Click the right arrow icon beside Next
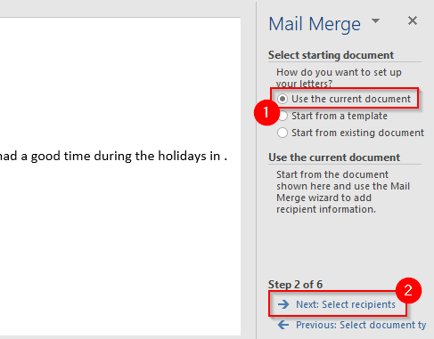 (x=283, y=304)
